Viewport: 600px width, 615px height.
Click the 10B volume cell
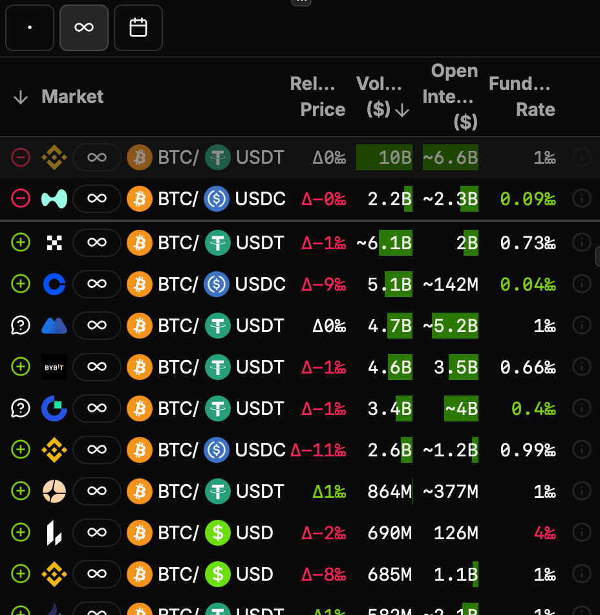pyautogui.click(x=384, y=158)
